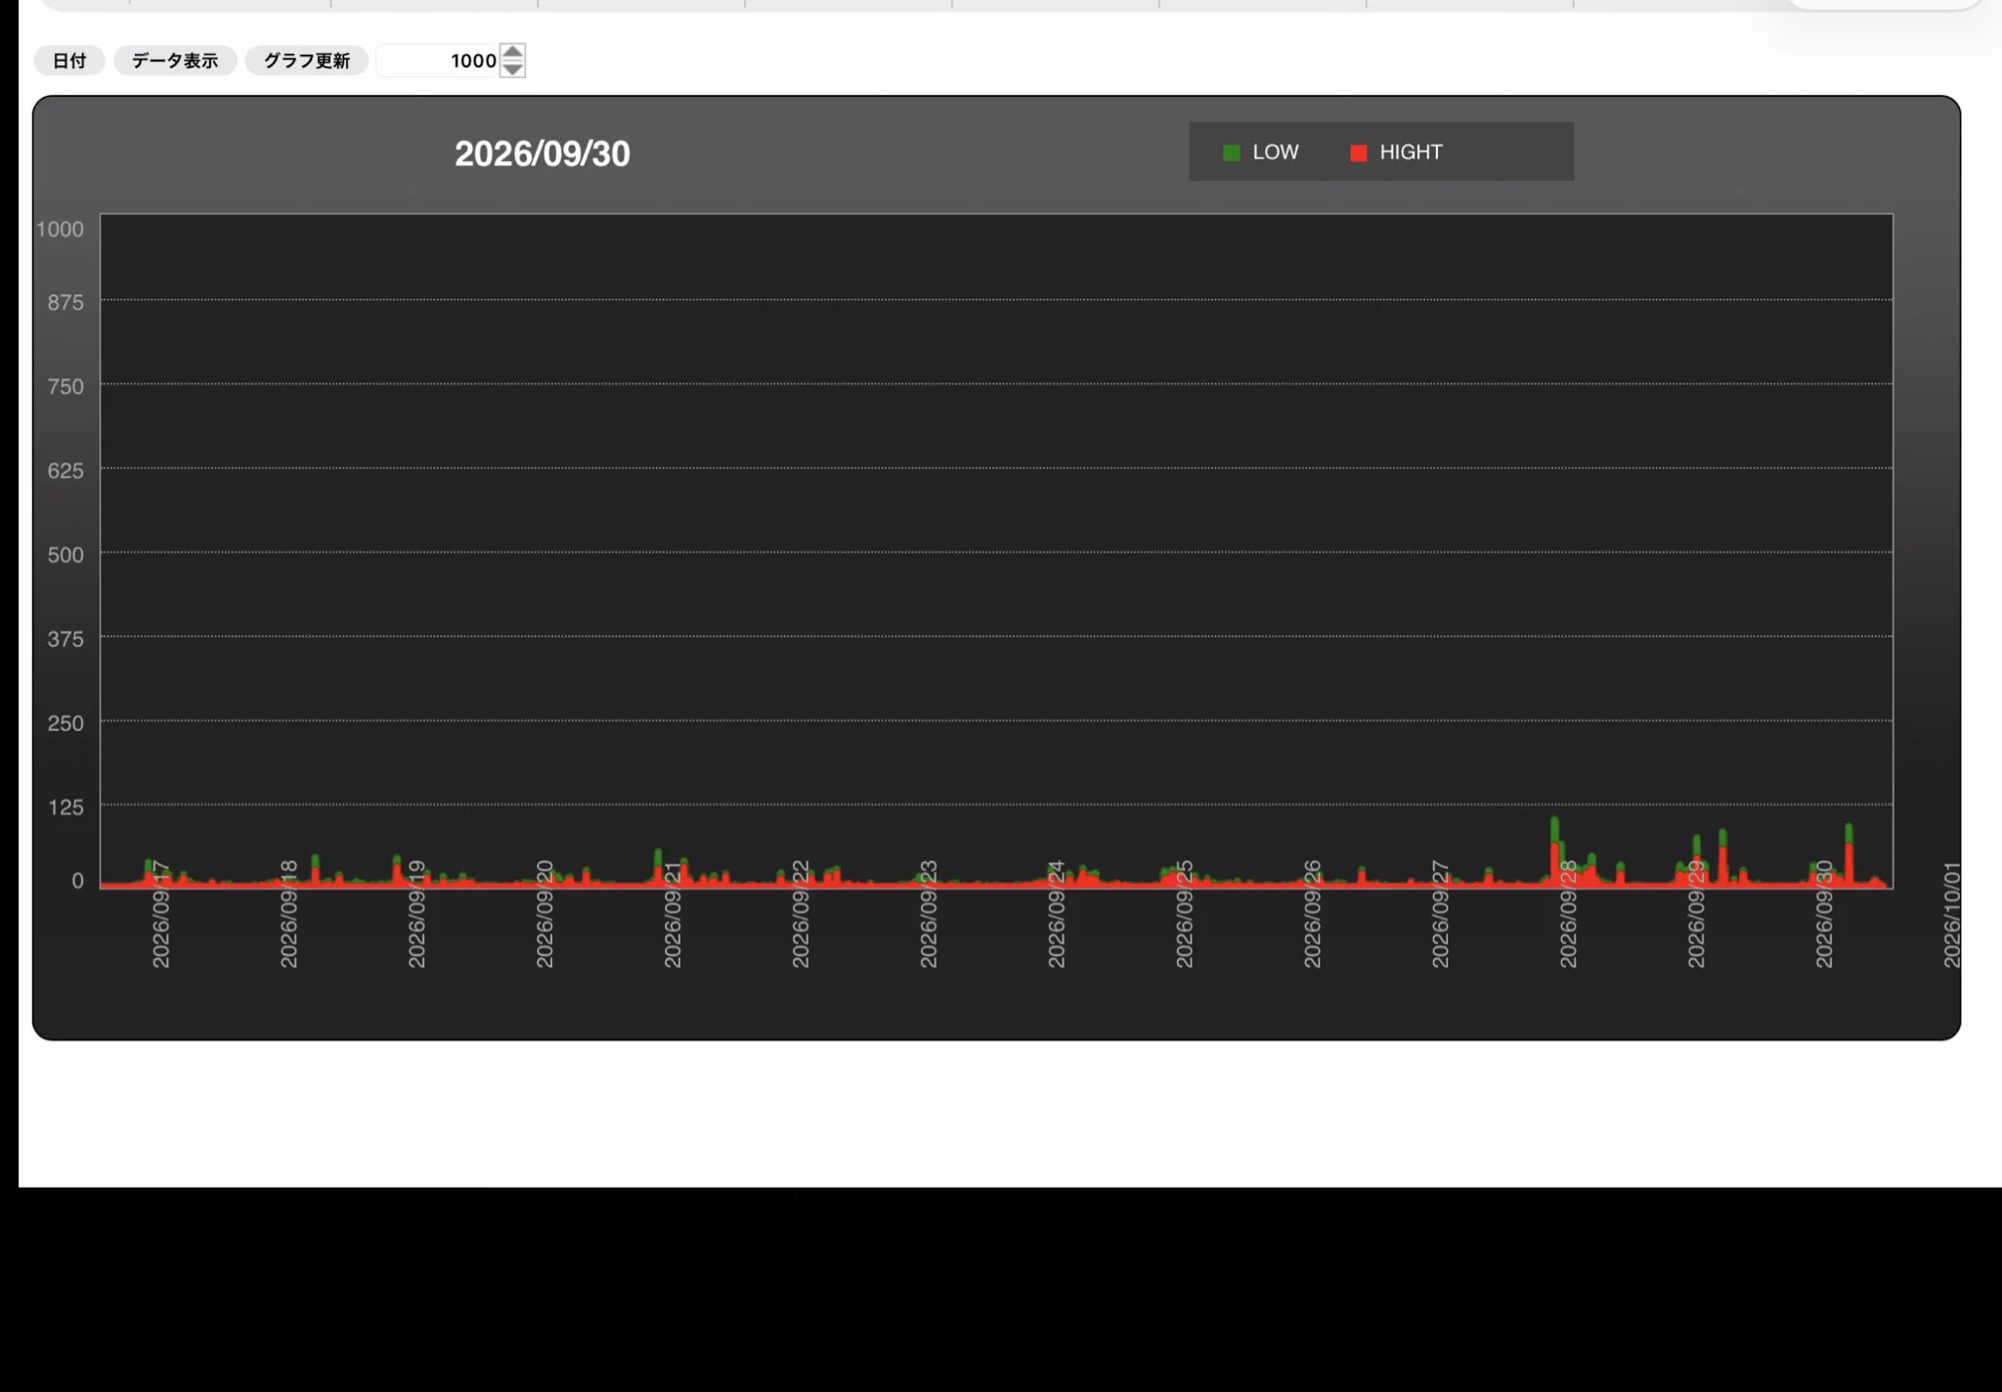Click the 2026/09/20 x-axis date label
This screenshot has height=1392, width=2002.
(x=545, y=915)
